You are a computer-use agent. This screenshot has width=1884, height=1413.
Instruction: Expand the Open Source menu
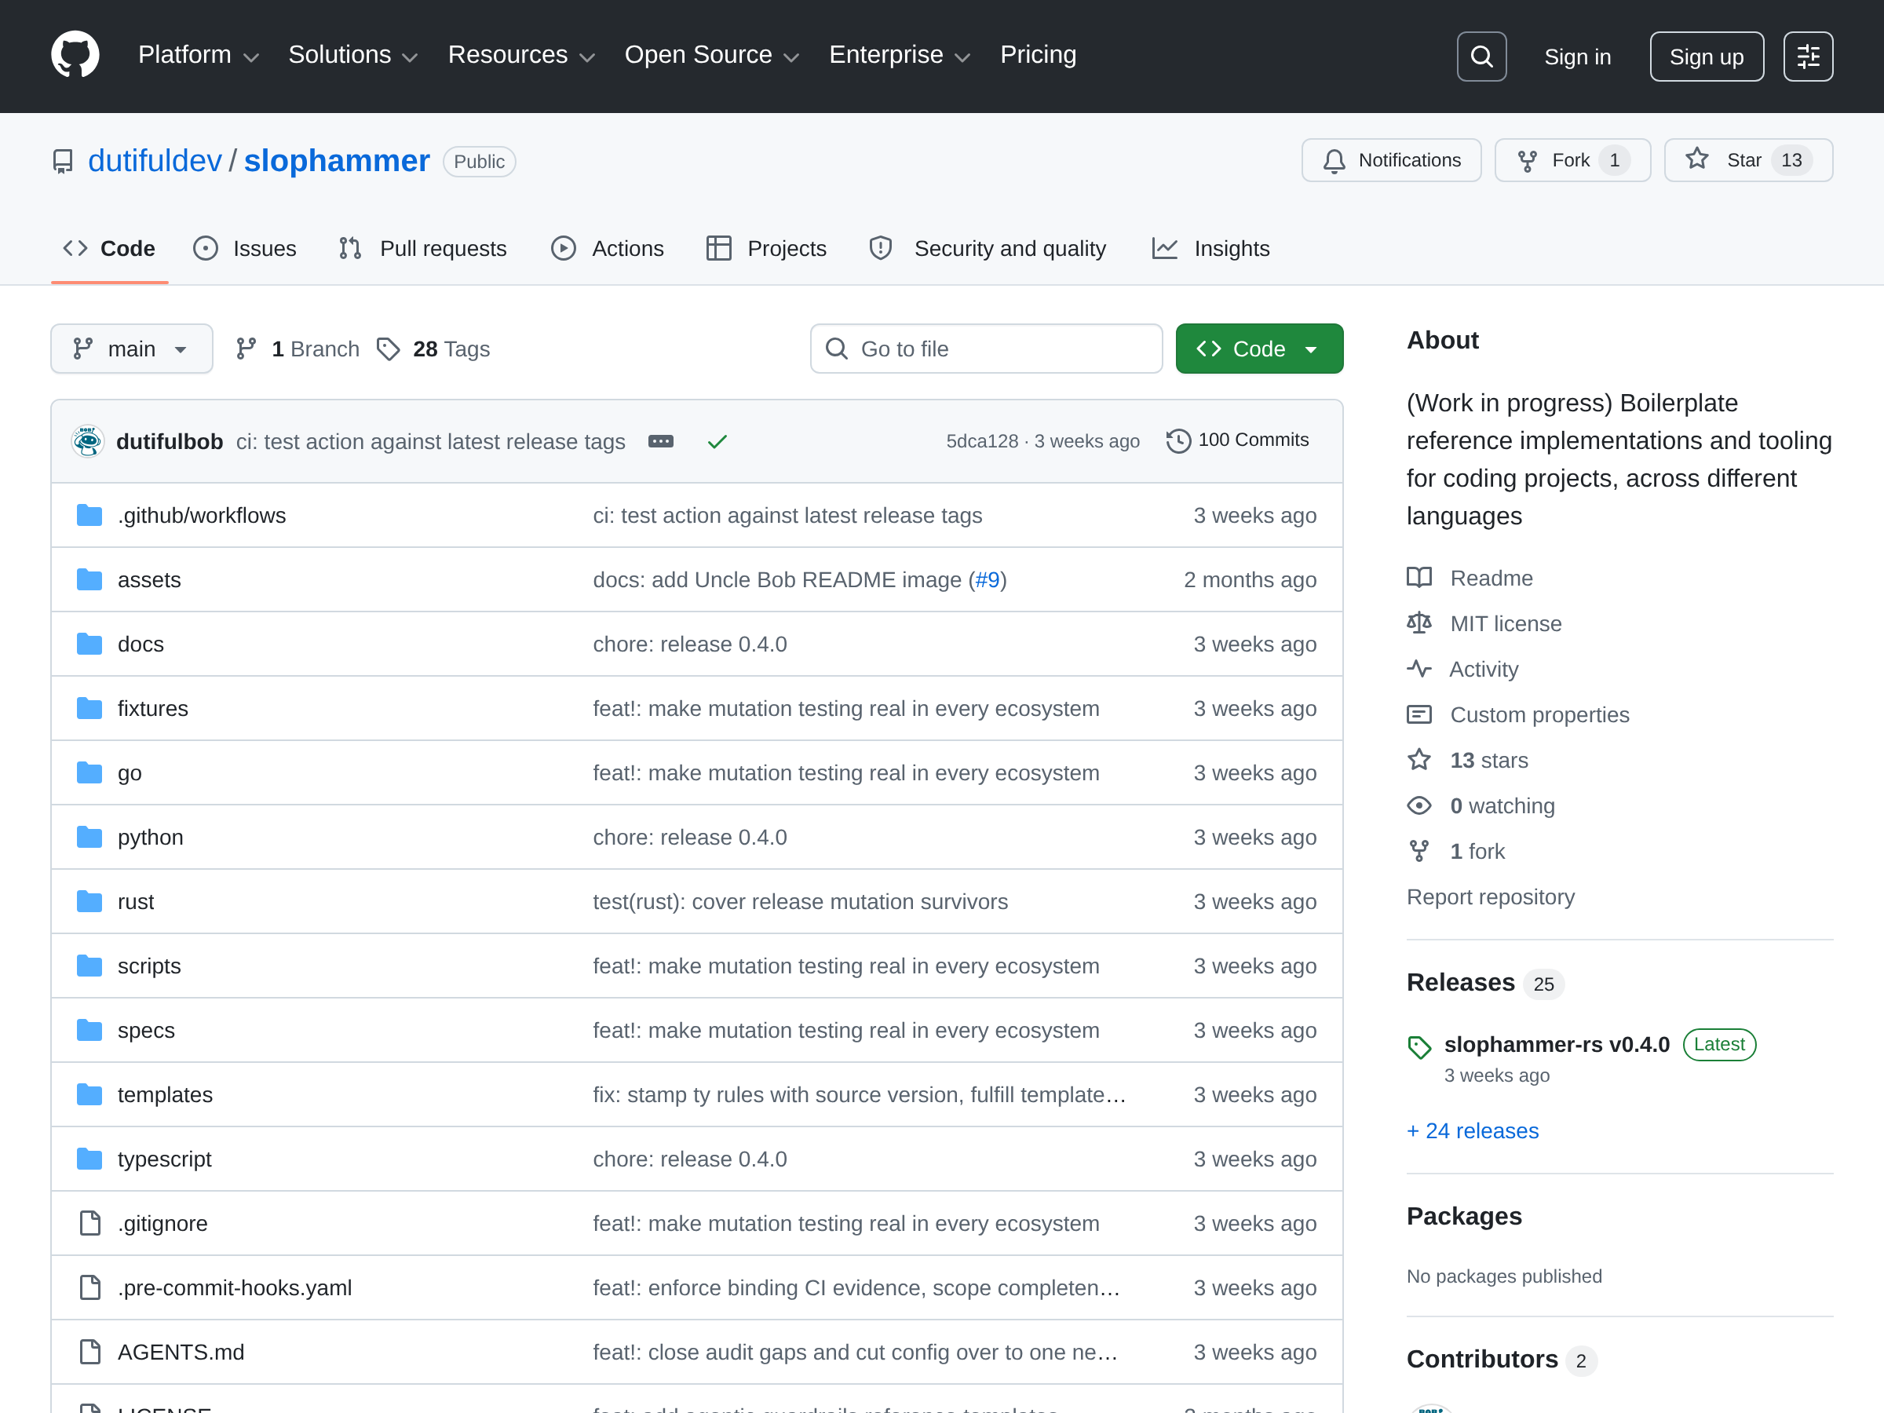[x=712, y=56]
